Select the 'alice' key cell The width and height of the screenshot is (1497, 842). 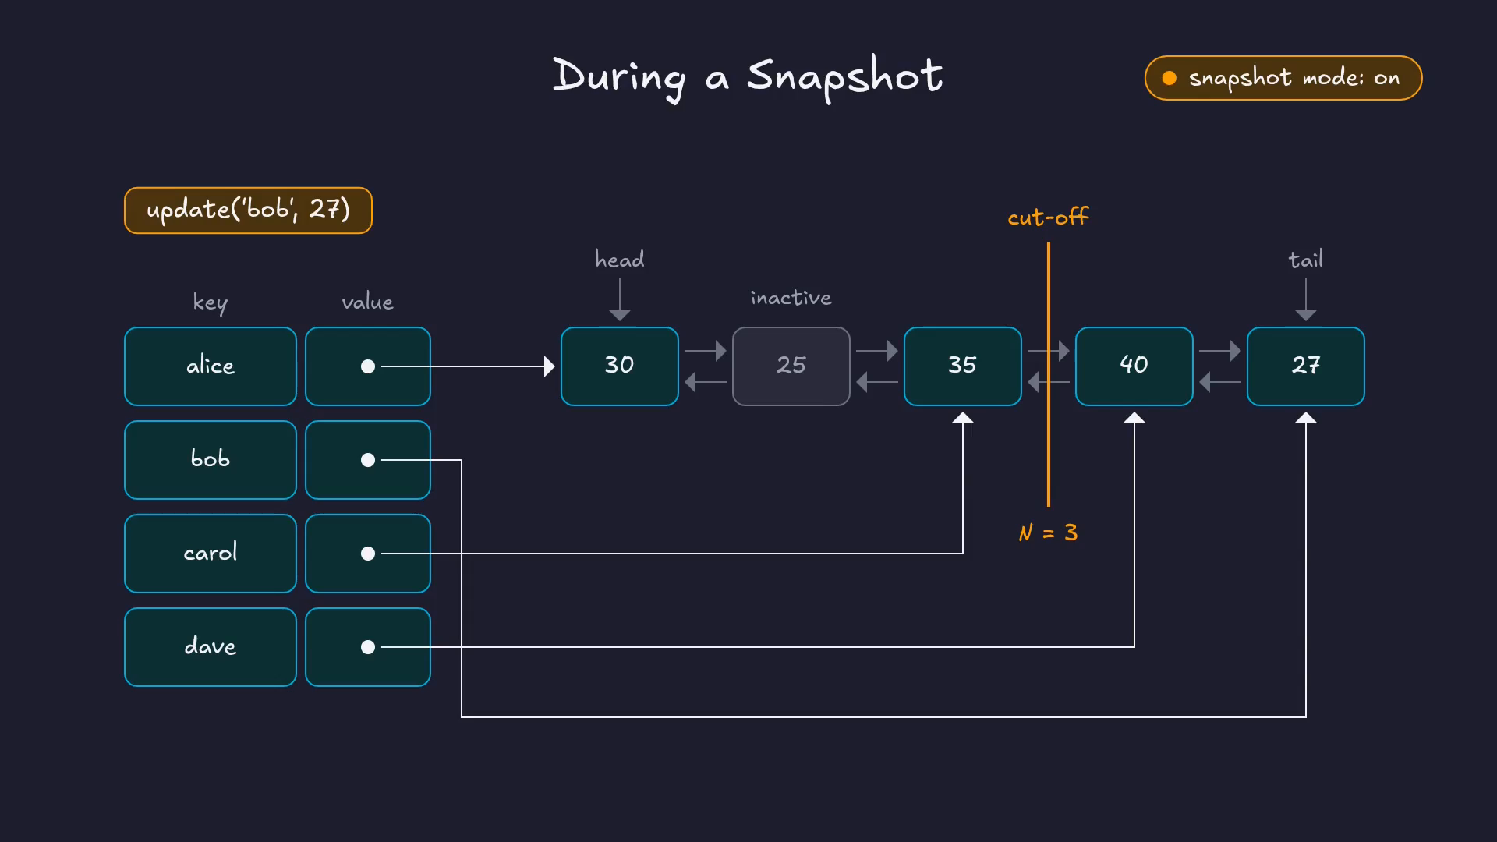tap(211, 366)
